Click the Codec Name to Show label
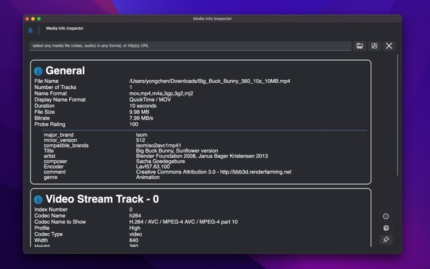 [x=60, y=222]
